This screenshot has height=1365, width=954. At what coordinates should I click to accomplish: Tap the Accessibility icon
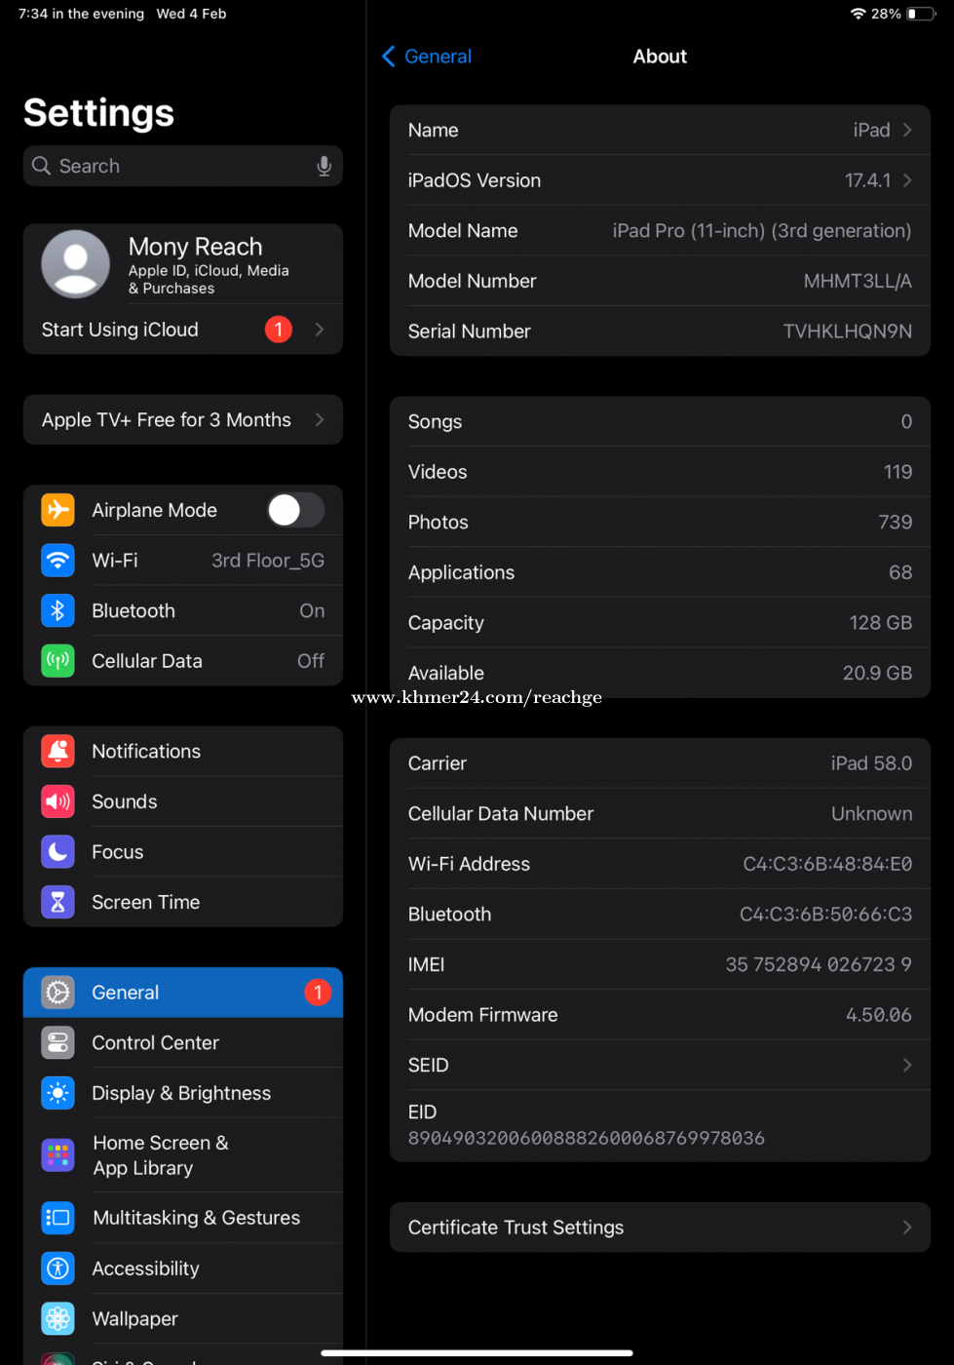[x=58, y=1268]
